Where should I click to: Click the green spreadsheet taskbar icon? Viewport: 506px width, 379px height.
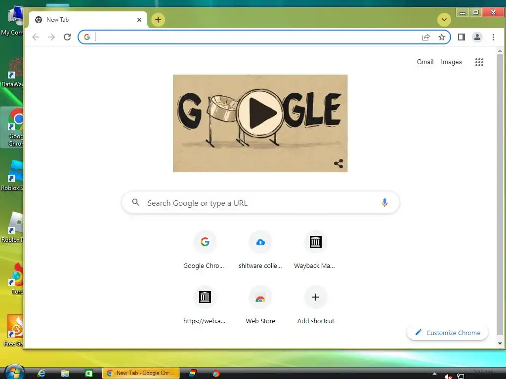[x=88, y=373]
